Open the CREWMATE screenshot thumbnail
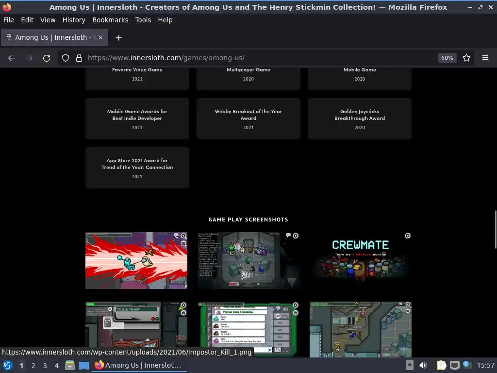This screenshot has height=373, width=497. (361, 261)
